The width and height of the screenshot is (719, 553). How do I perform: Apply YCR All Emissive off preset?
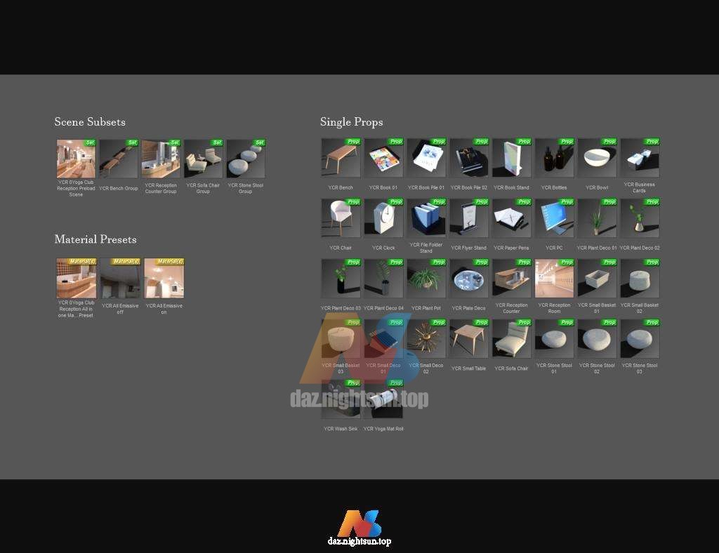119,278
